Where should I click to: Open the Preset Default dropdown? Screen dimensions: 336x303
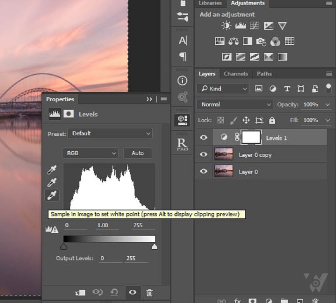(110, 133)
